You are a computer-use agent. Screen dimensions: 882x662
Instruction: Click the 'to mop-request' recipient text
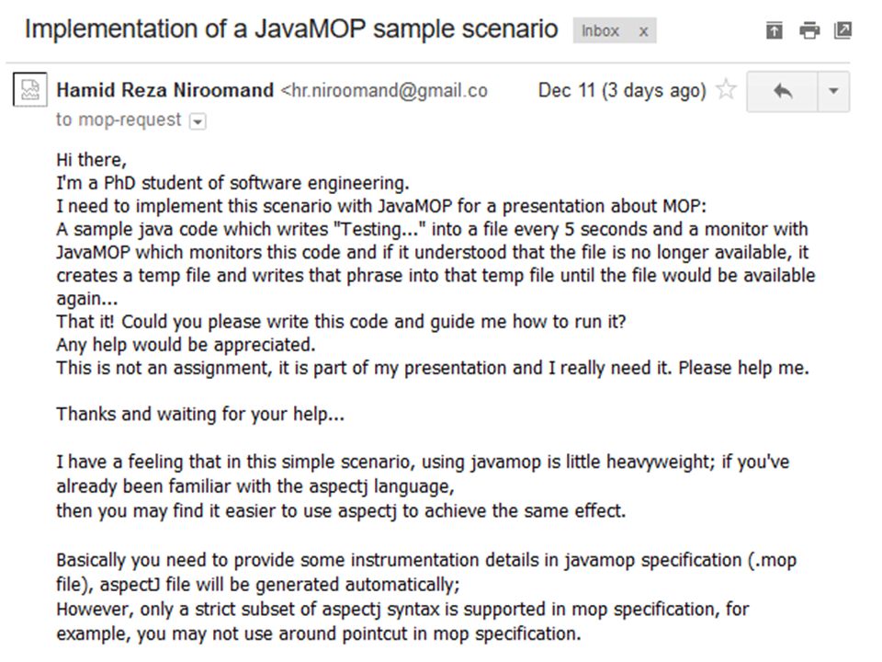119,120
